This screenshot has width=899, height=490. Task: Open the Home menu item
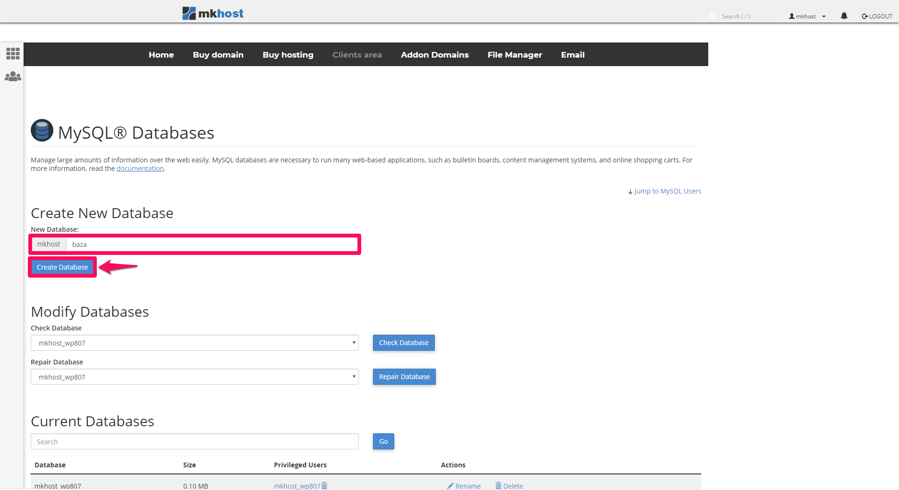click(x=161, y=55)
